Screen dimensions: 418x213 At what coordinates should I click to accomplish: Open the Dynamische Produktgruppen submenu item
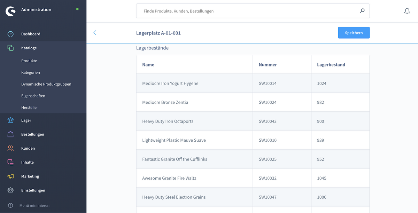46,84
